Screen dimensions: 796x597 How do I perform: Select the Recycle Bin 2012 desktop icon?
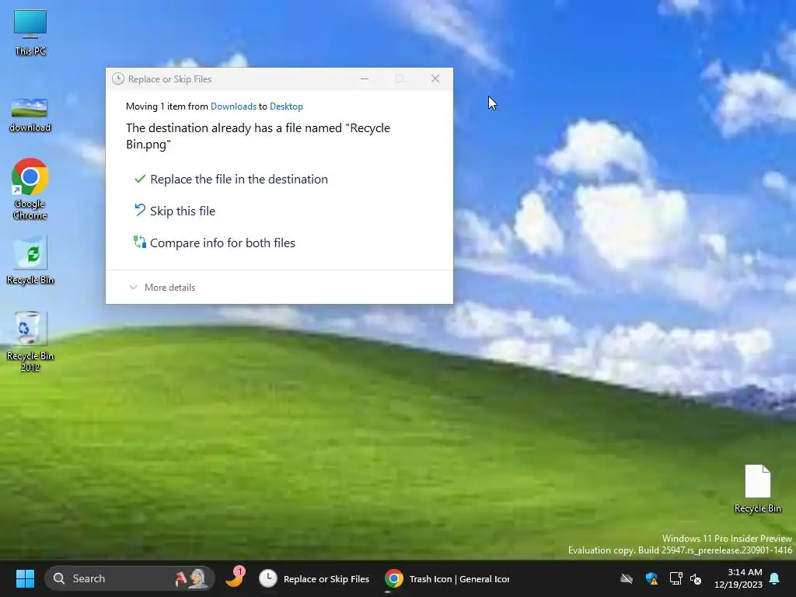pos(30,341)
